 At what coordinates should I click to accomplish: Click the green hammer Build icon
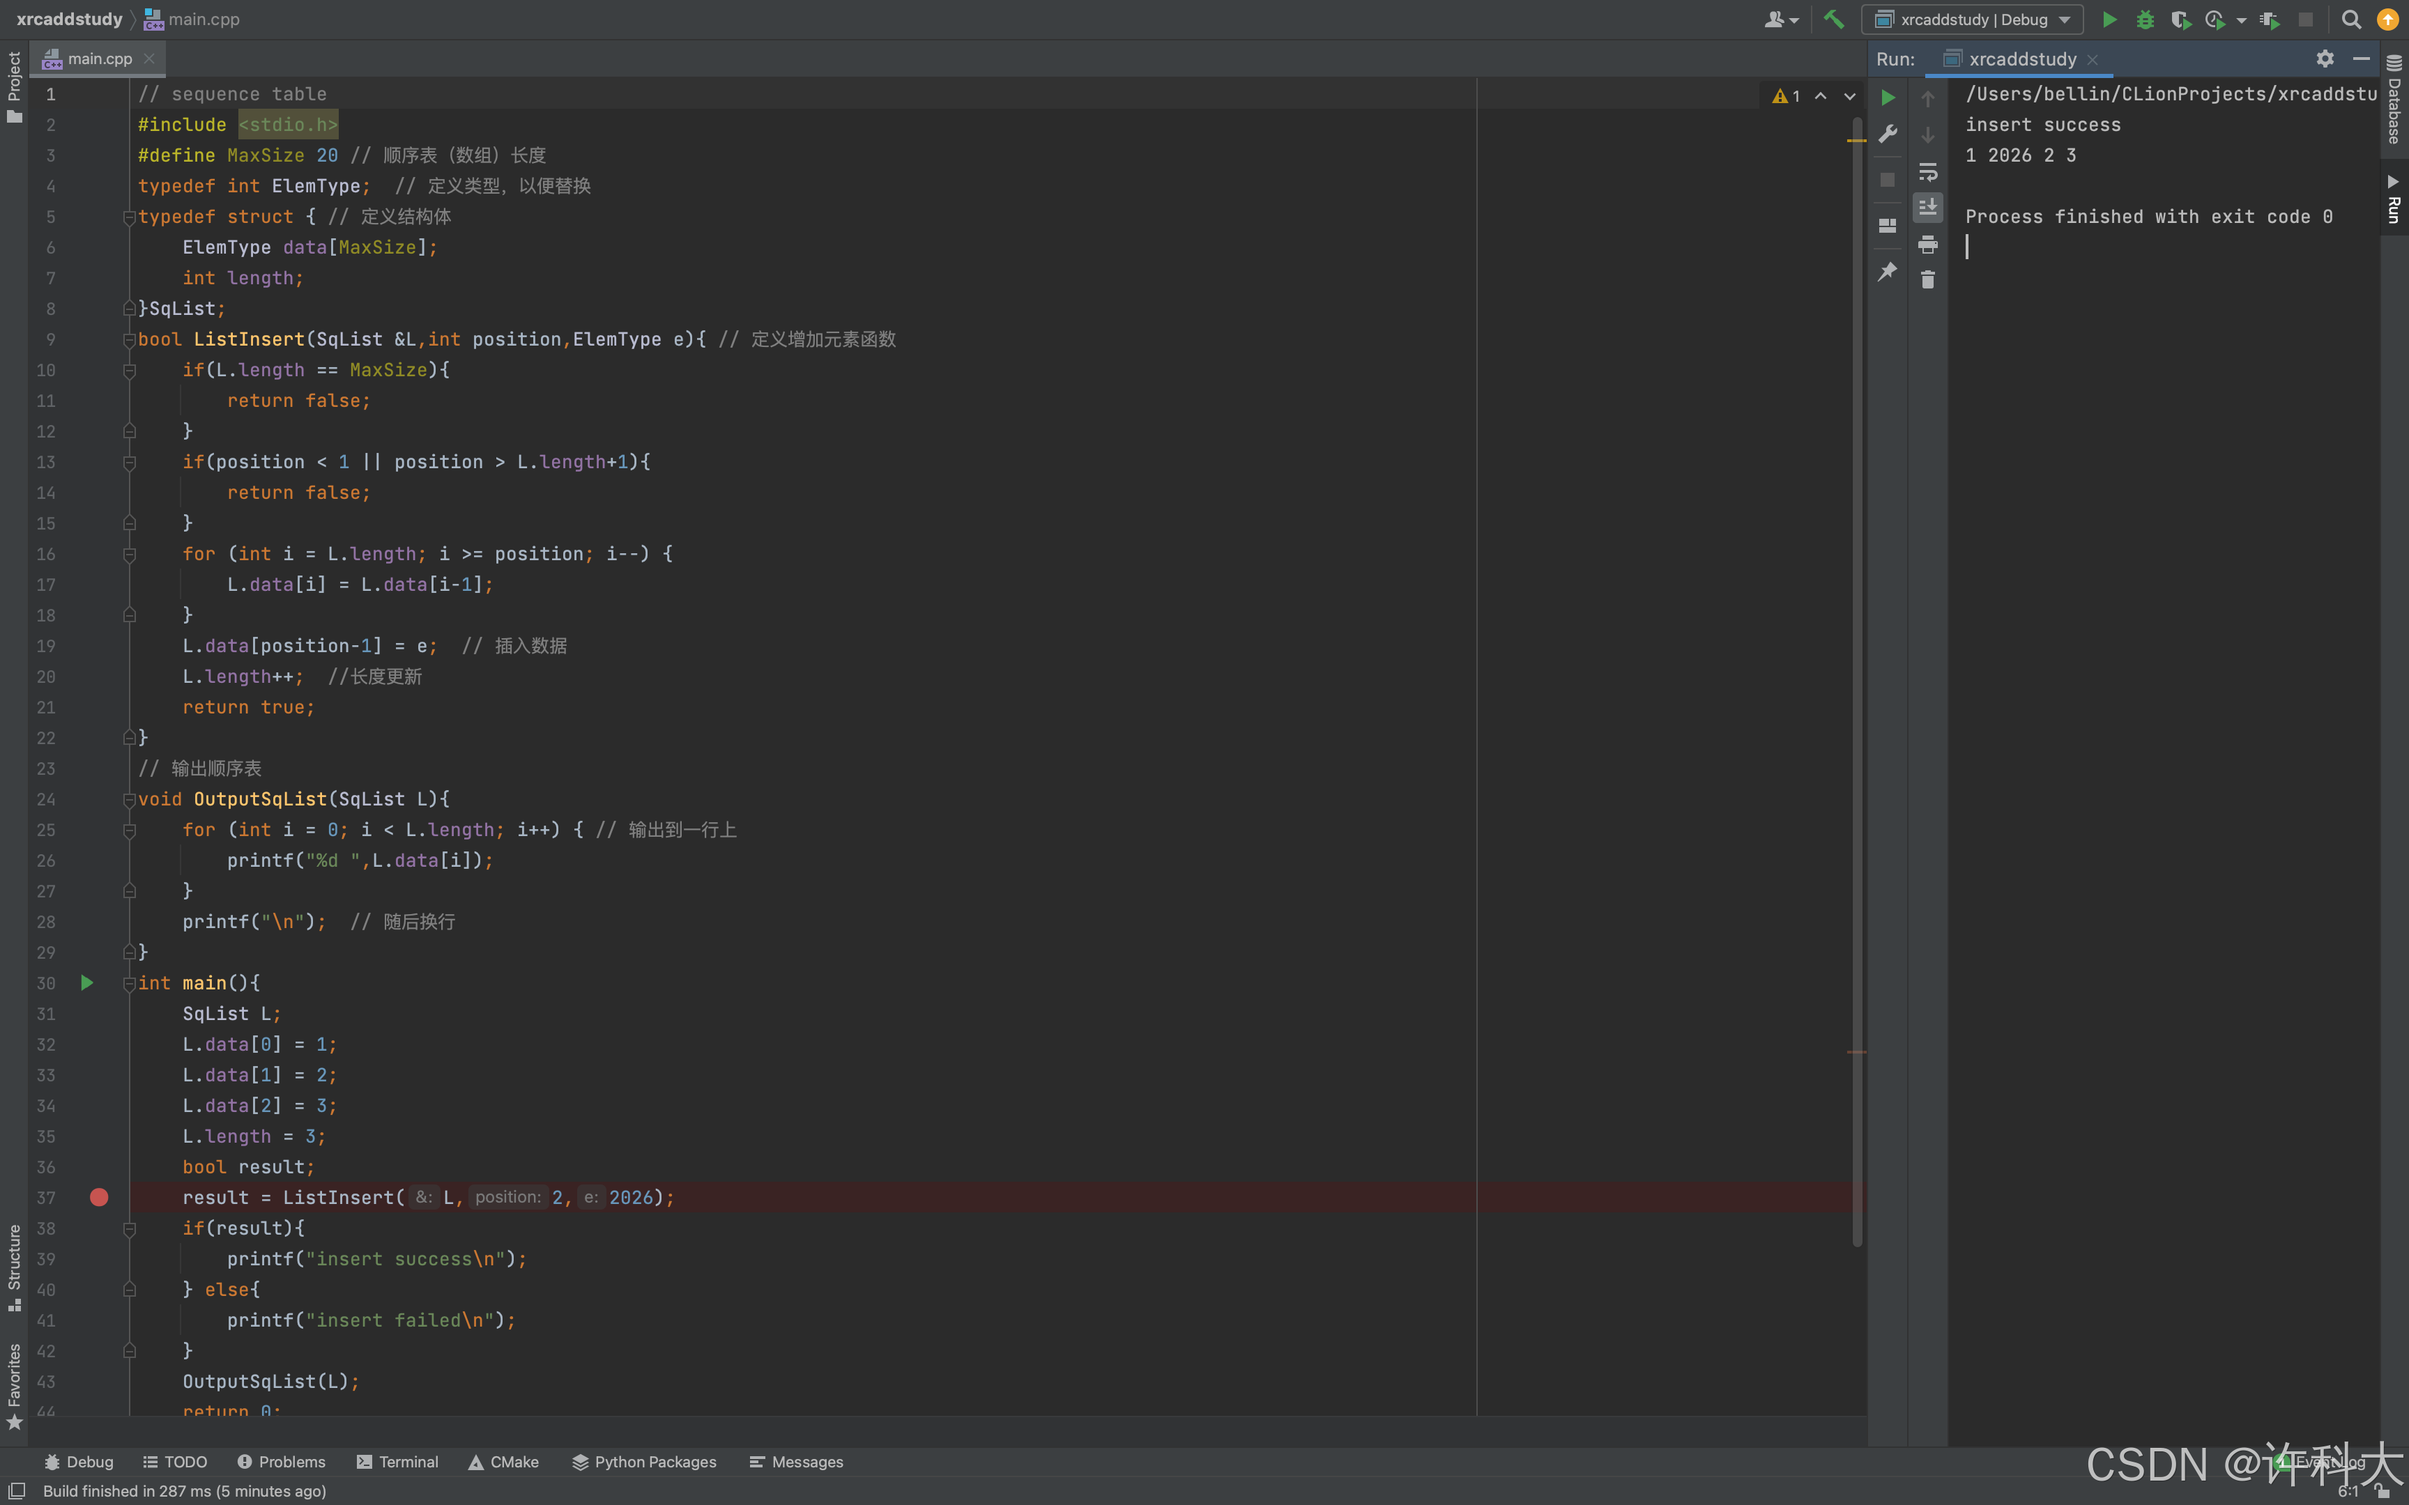(x=1833, y=19)
